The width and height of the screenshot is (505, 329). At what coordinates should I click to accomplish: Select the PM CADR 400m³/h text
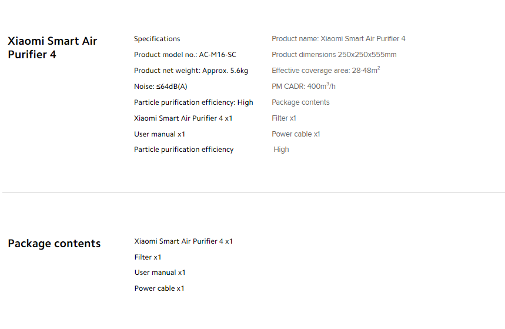303,87
